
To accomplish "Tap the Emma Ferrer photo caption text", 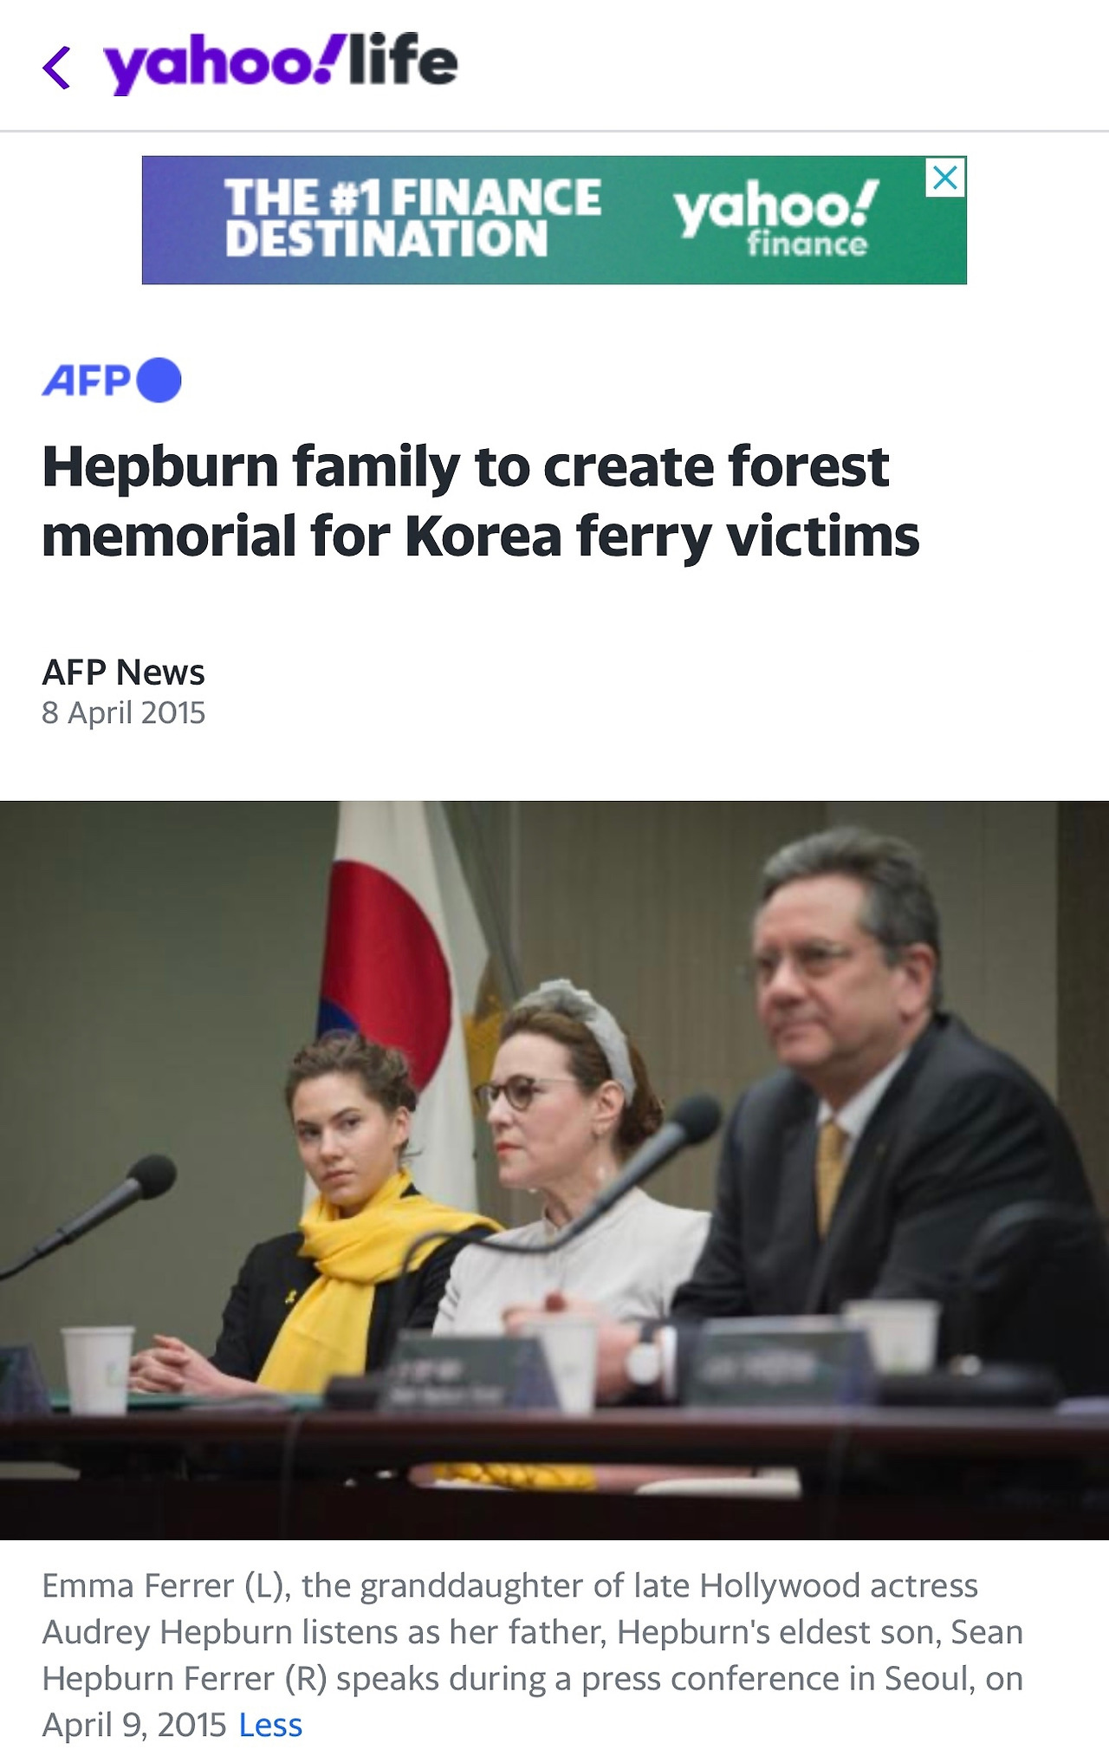I will (x=532, y=1656).
